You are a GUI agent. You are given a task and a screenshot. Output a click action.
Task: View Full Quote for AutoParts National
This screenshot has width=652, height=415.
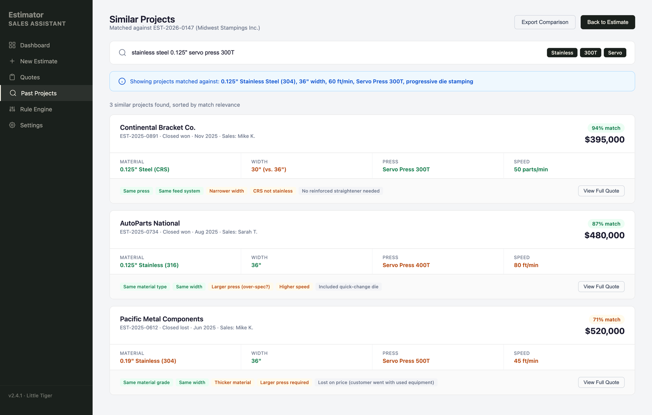[x=601, y=287]
